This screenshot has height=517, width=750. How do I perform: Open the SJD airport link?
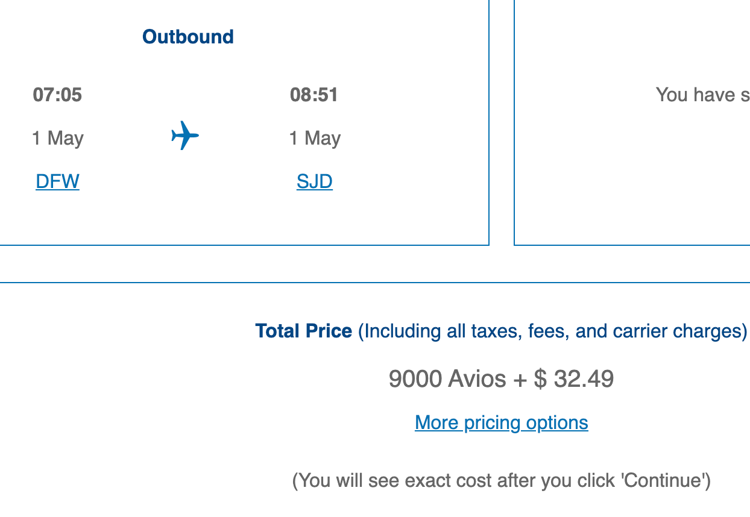315,181
